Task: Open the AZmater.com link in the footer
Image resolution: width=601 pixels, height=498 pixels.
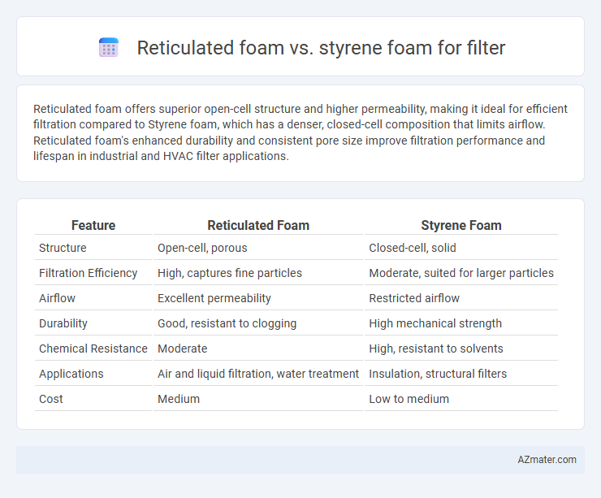Action: [x=547, y=460]
